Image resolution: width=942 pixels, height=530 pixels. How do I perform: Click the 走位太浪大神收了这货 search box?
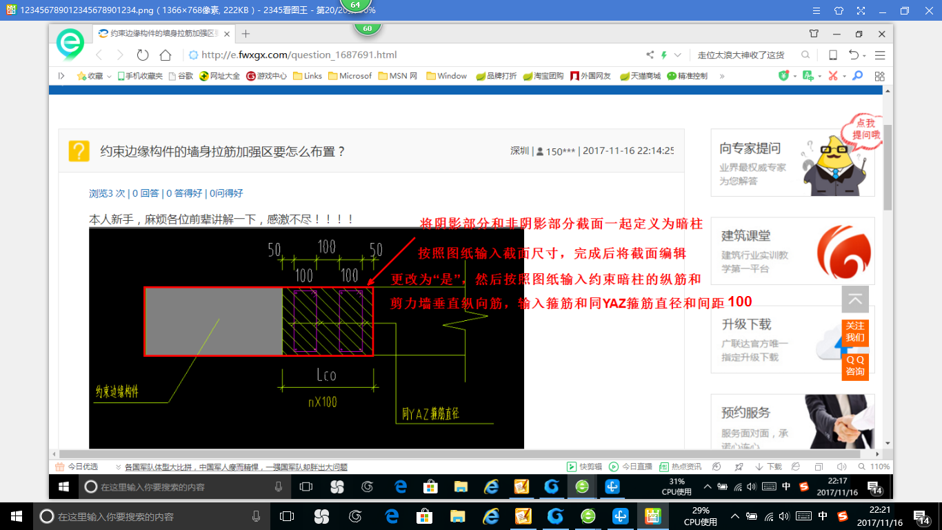click(746, 55)
